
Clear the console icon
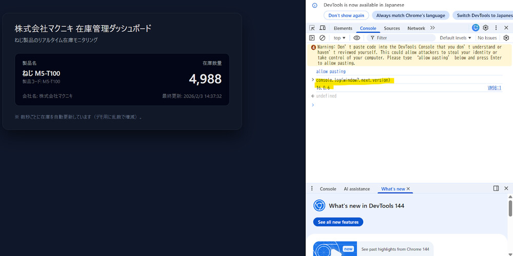coord(322,38)
